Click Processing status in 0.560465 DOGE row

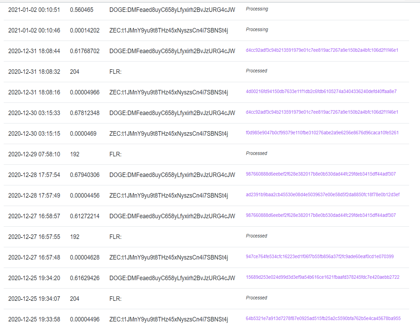(257, 9)
